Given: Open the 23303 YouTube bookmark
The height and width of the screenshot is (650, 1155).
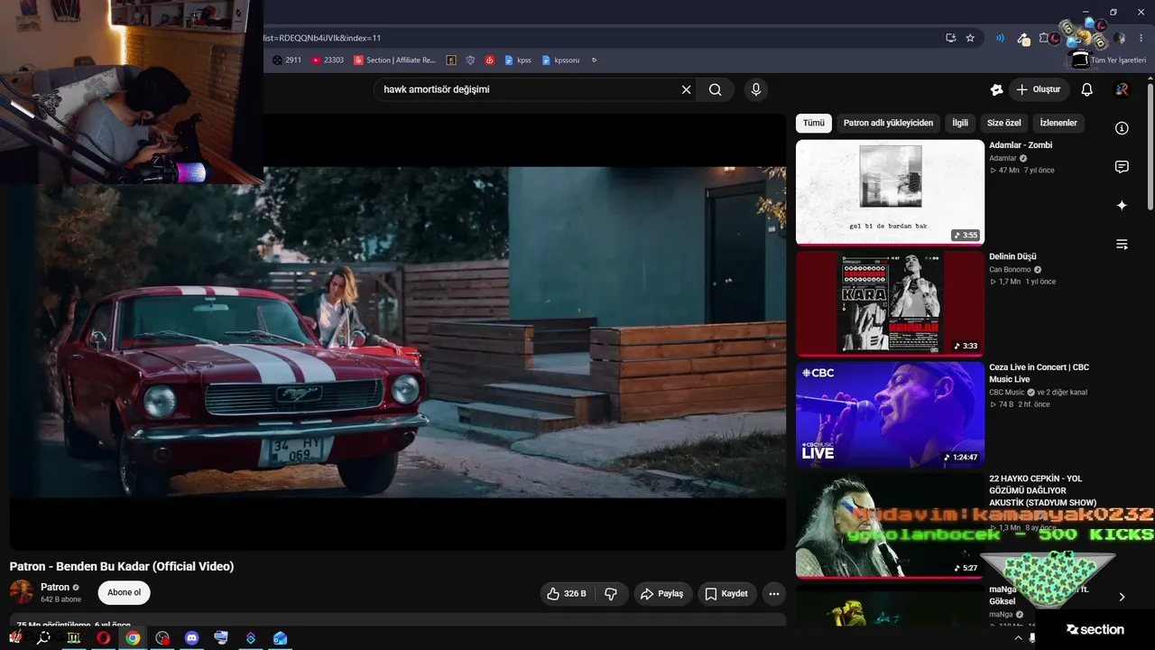Looking at the screenshot, I should pos(328,60).
